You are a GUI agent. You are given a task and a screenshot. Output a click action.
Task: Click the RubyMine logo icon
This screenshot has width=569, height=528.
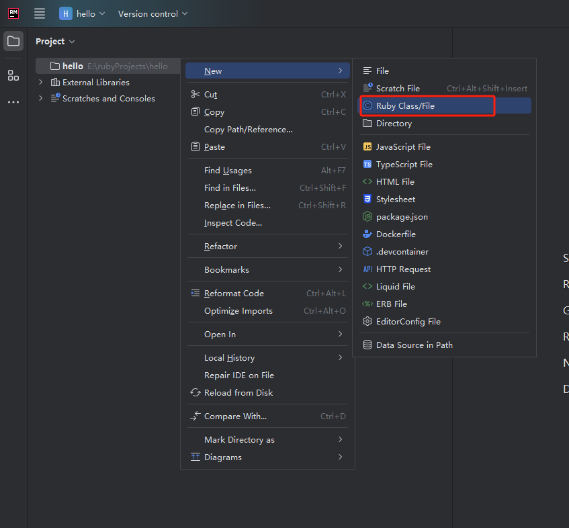(13, 13)
